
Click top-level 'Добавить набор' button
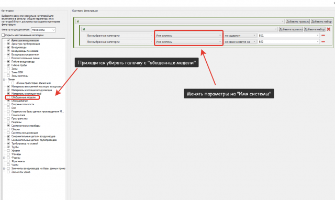(321, 21)
